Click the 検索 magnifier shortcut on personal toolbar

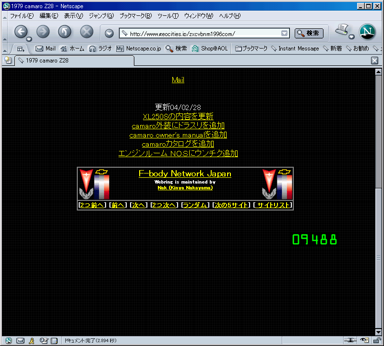tap(176, 49)
